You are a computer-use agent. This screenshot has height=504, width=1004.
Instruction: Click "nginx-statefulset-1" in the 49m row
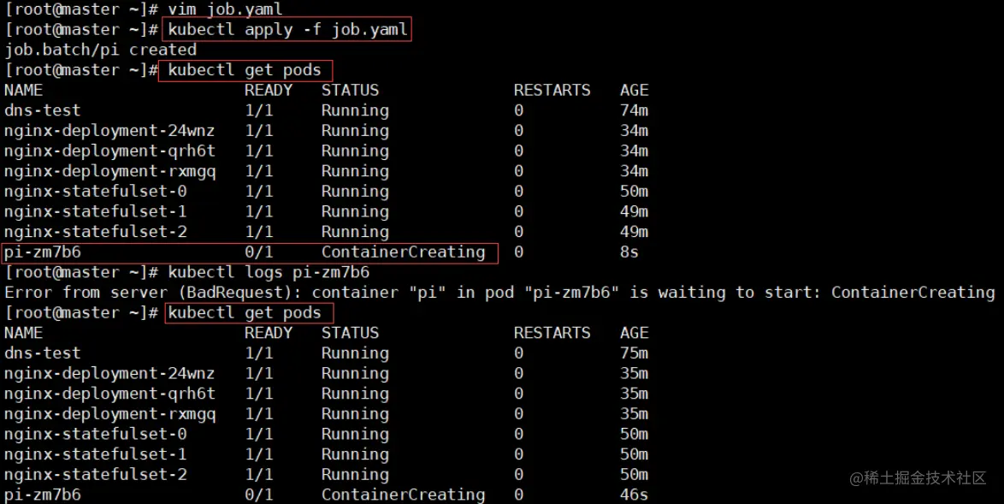pyautogui.click(x=96, y=211)
